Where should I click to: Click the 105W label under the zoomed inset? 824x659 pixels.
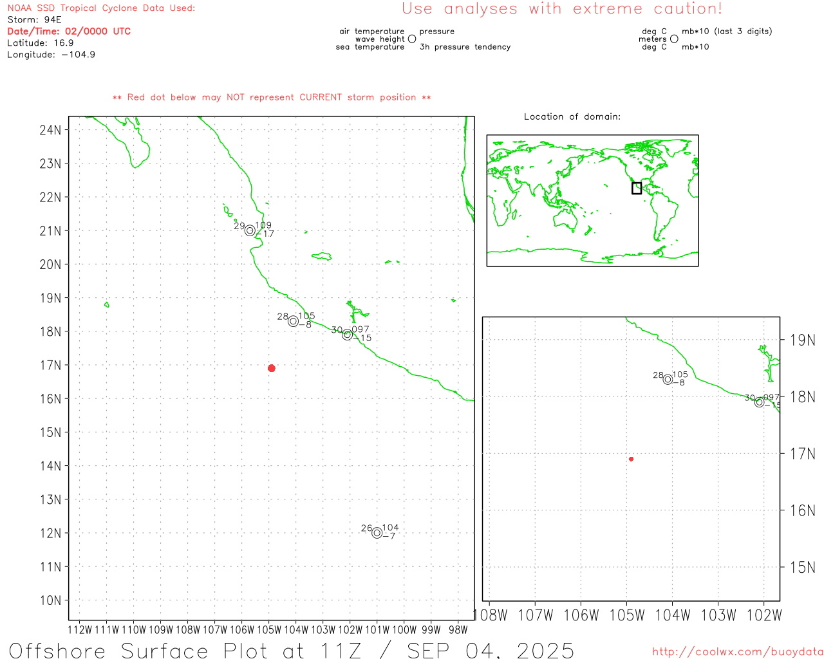(x=627, y=615)
